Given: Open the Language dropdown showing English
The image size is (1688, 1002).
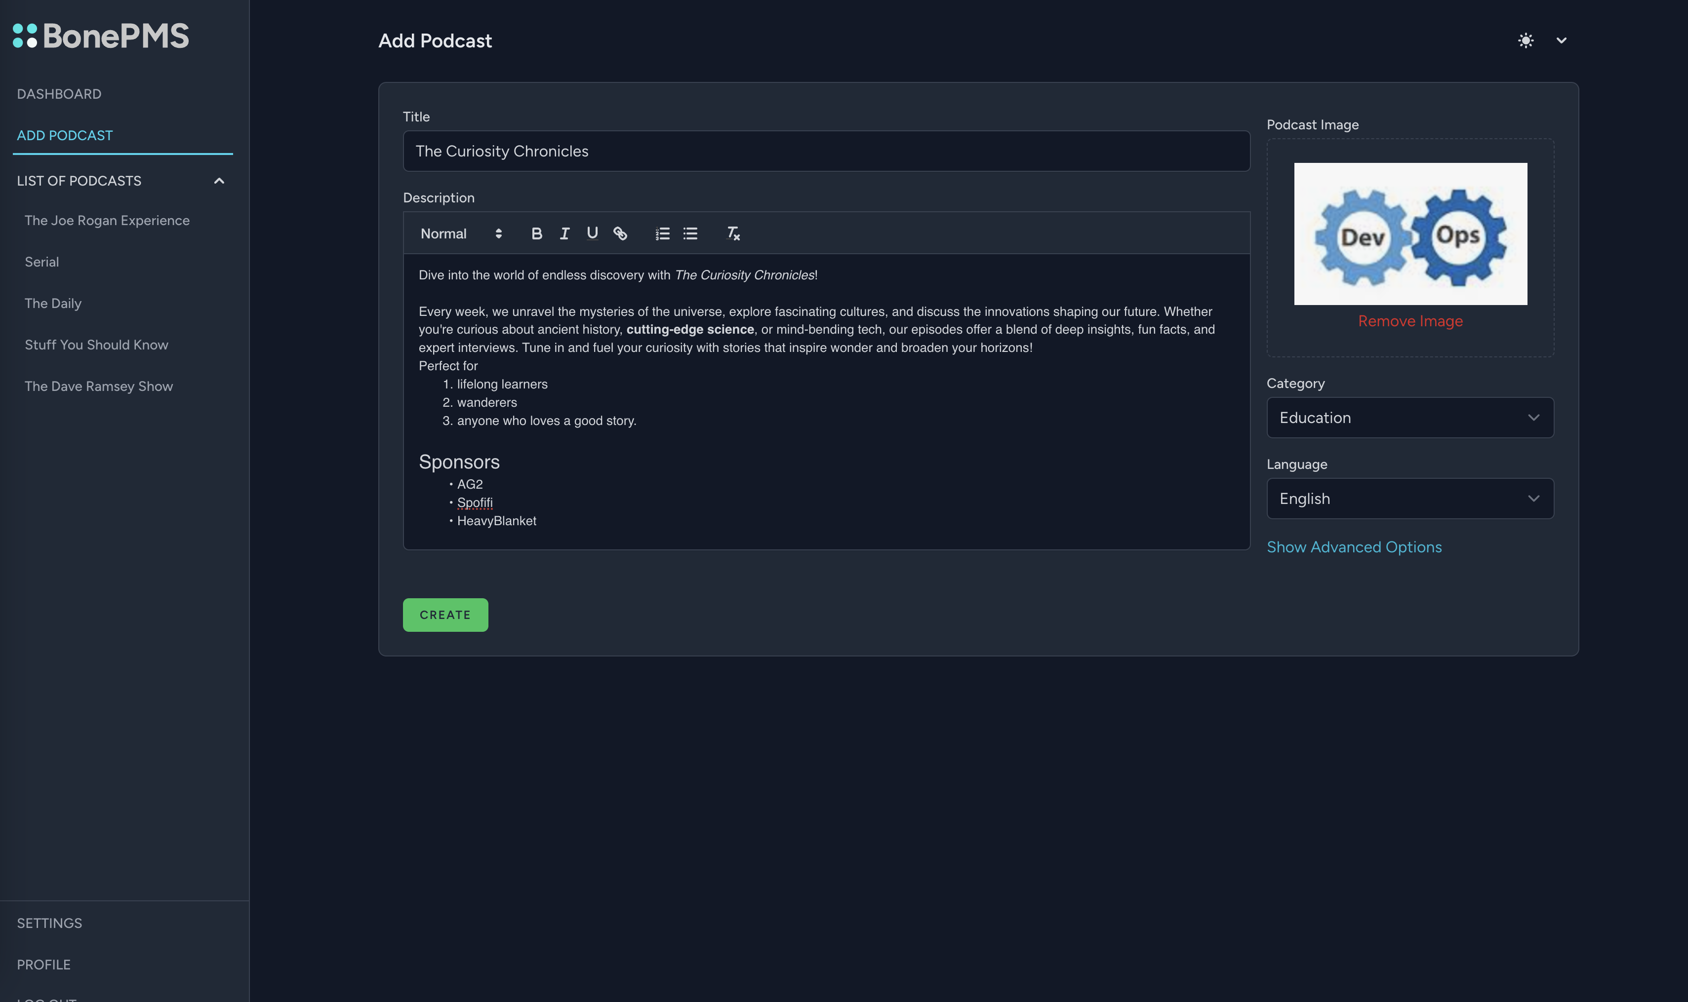Looking at the screenshot, I should (x=1409, y=499).
